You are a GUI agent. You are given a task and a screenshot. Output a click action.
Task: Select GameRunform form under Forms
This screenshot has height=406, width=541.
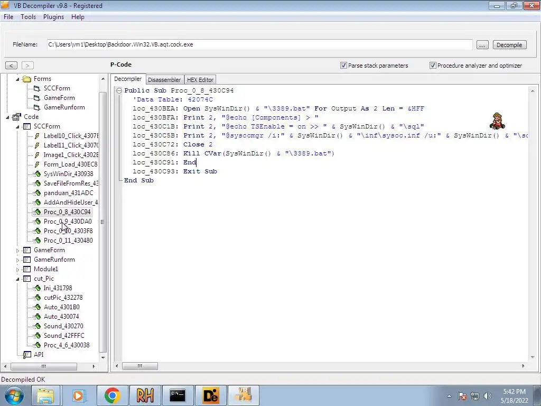tap(64, 107)
